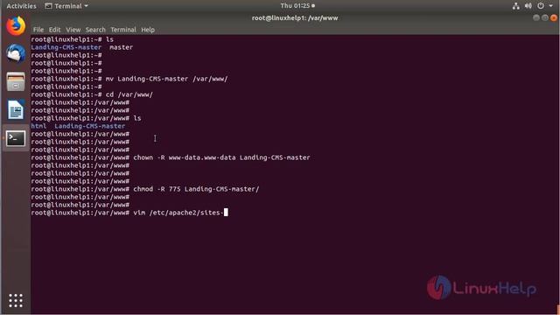Open the Activities overview

21,6
